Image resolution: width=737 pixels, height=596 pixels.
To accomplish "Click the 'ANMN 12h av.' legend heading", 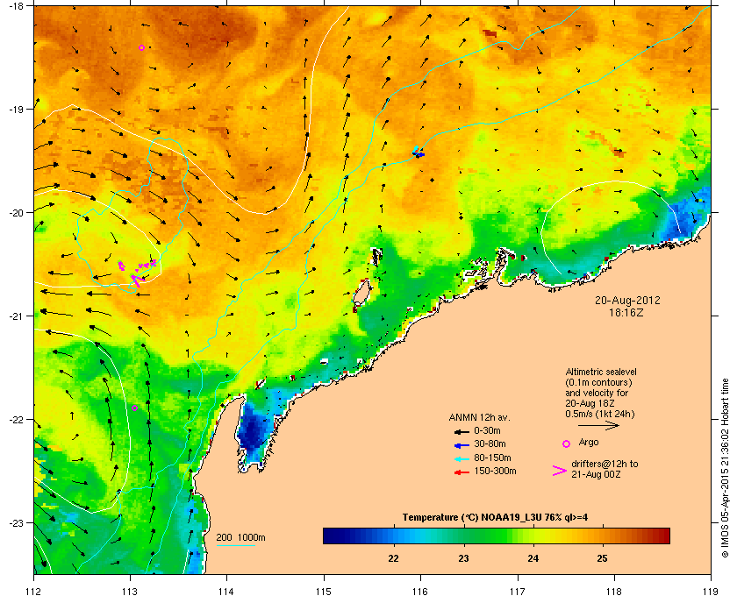I will pos(479,417).
